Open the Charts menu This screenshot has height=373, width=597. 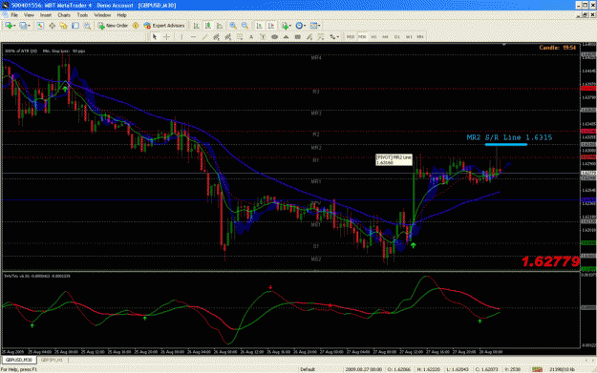pos(64,15)
